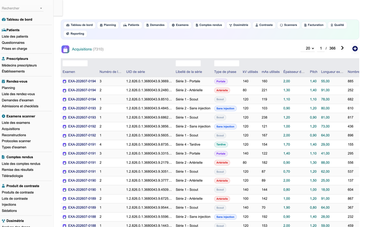367x227 pixels.
Task: Open Médecins prescripteurs in sidebar
Action: pos(19,65)
